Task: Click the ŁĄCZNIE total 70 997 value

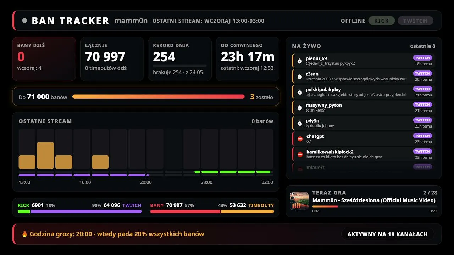Action: (105, 57)
